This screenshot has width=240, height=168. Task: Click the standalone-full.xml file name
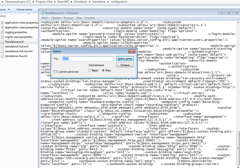(17, 47)
